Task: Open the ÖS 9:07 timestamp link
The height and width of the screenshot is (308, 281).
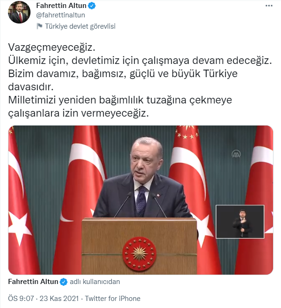Action: point(21,299)
